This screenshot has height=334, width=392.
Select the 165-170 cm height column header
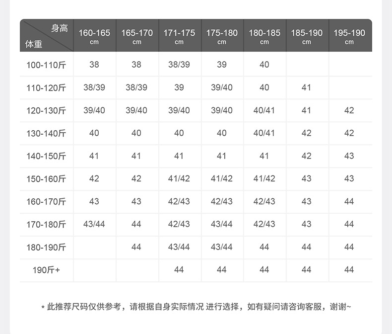click(137, 36)
